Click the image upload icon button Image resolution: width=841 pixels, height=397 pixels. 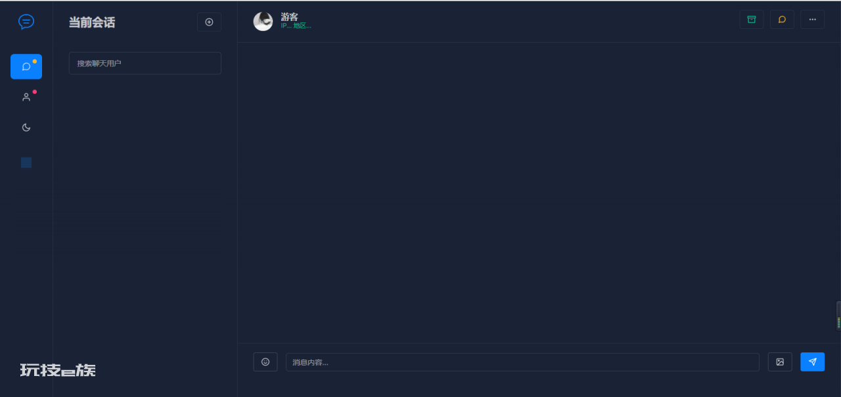click(x=780, y=362)
